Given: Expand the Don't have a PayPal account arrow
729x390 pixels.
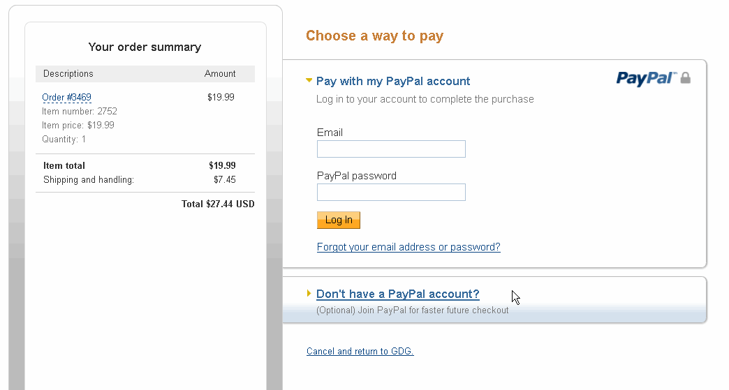Looking at the screenshot, I should (x=309, y=294).
